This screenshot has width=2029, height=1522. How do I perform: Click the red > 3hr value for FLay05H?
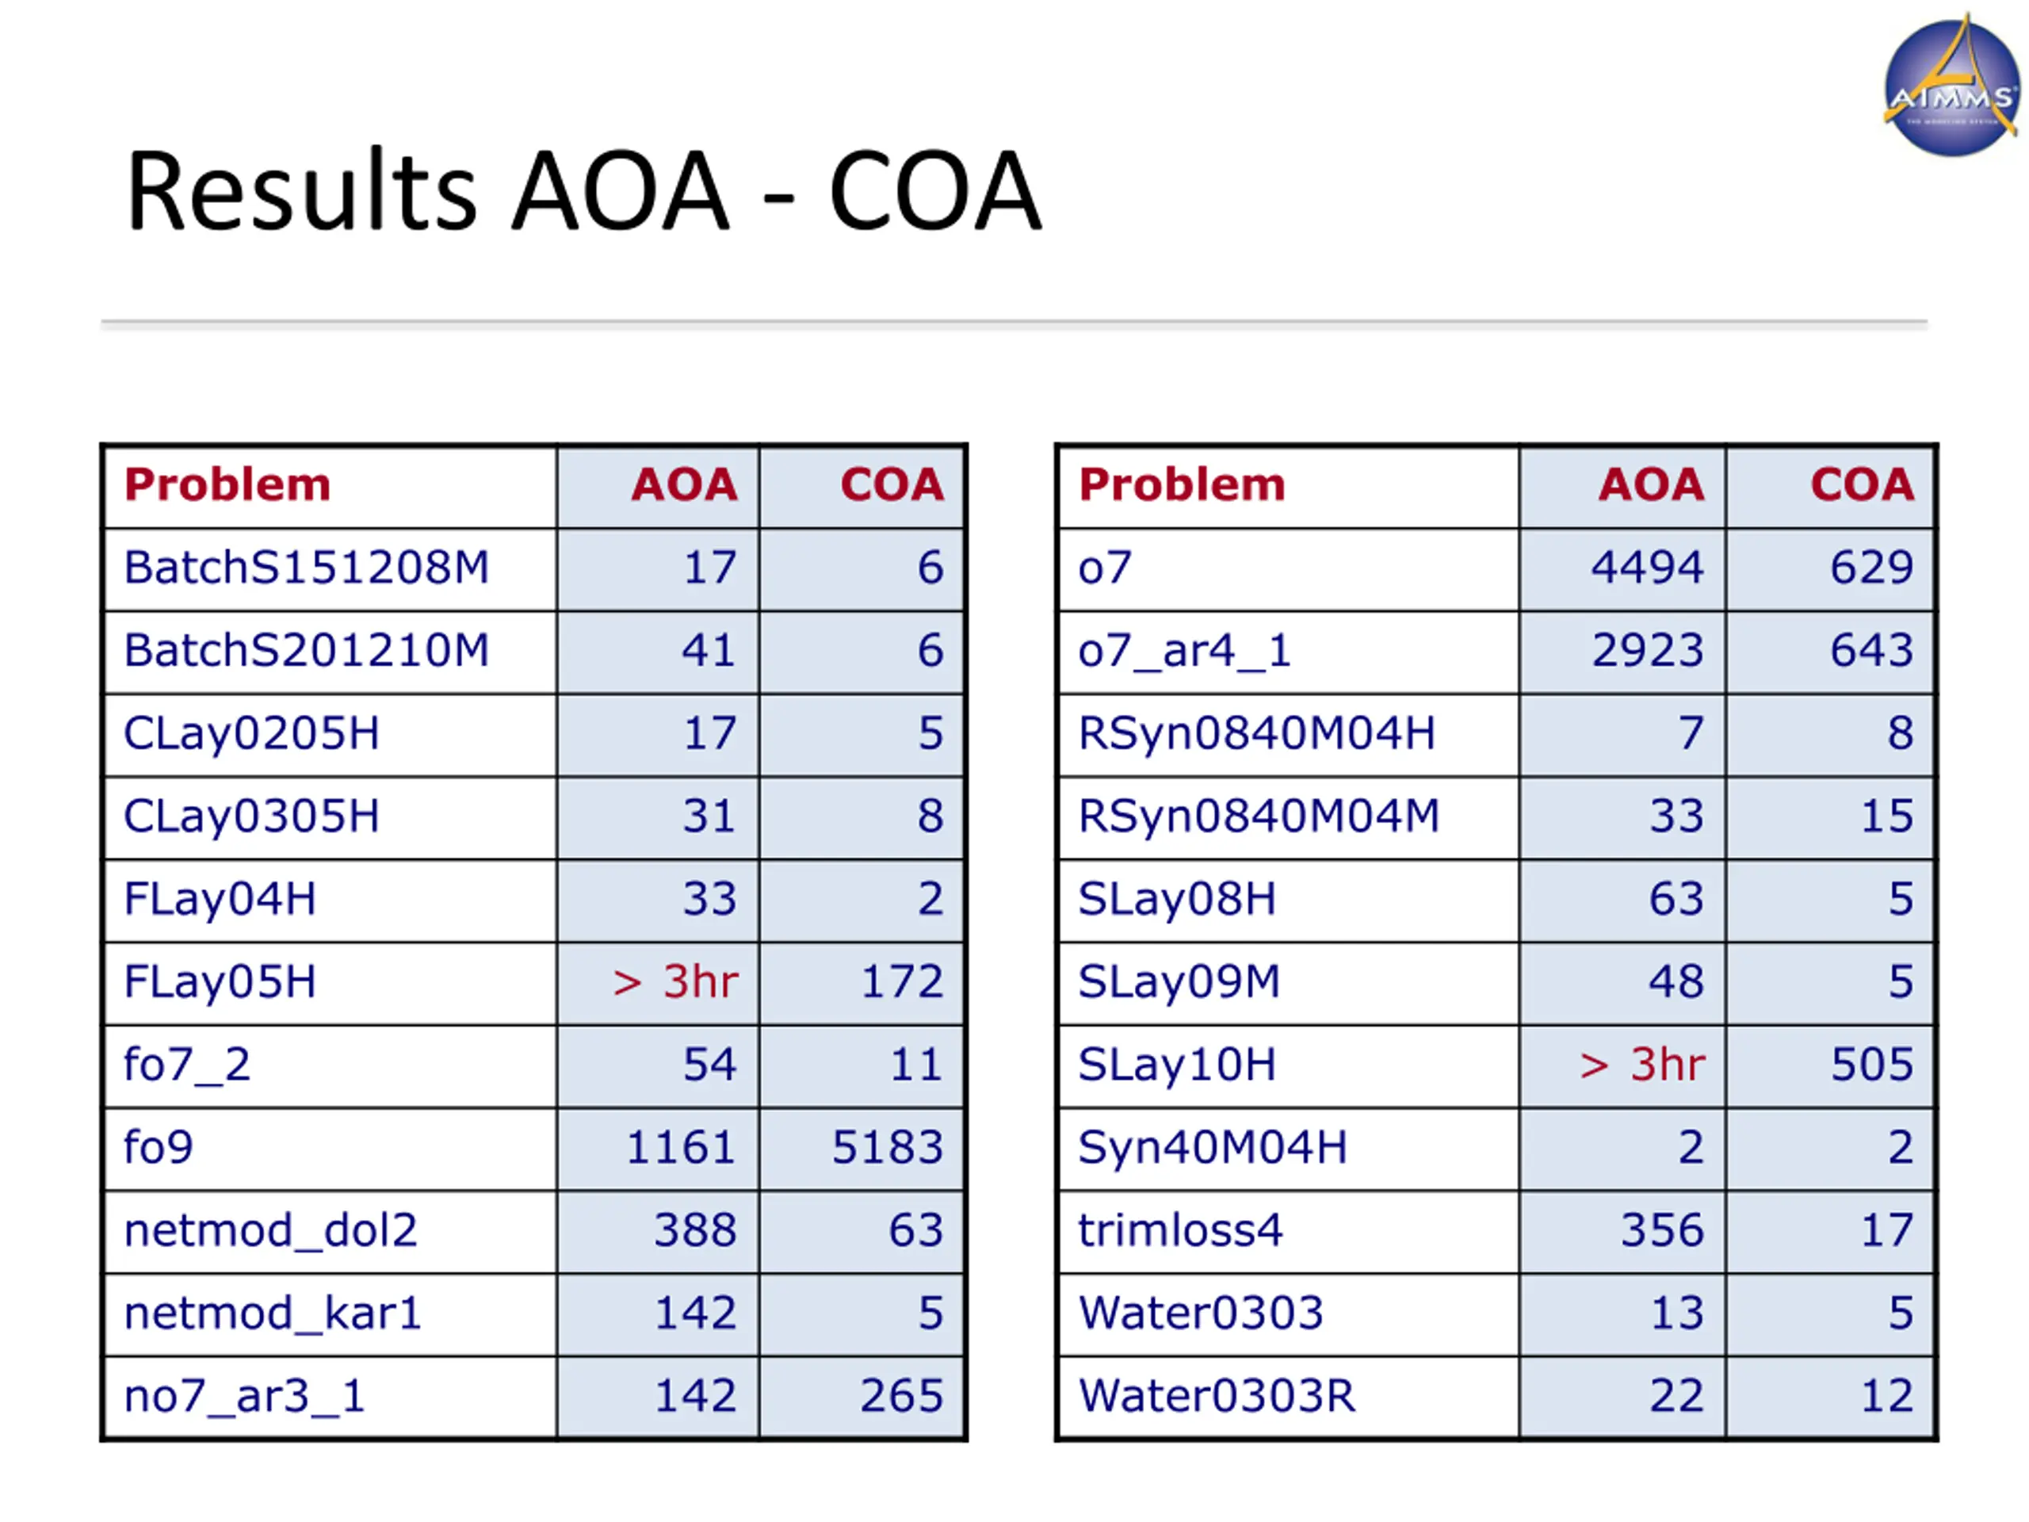pyautogui.click(x=675, y=981)
